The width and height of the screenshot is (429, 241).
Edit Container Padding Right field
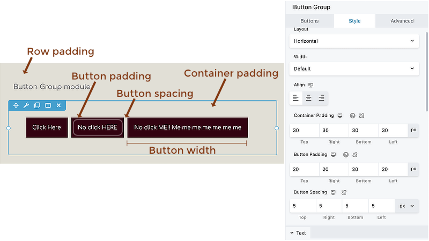click(x=334, y=130)
